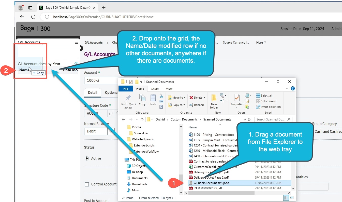The image size is (342, 202).
Task: Click Select none
Action: pyautogui.click(x=266, y=101)
